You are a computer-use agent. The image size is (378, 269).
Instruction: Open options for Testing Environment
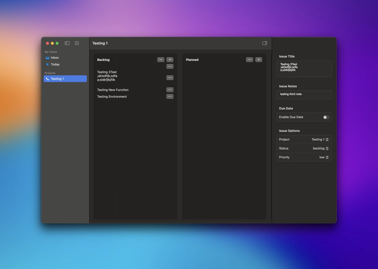click(x=170, y=97)
